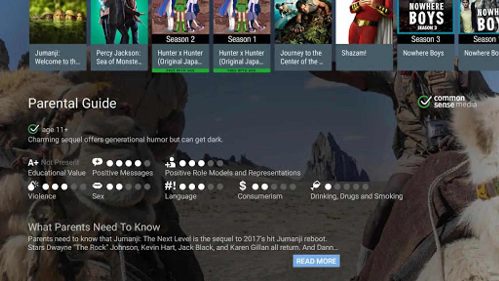Click the dollar sign Consumerism icon
The image size is (499, 281).
click(243, 186)
